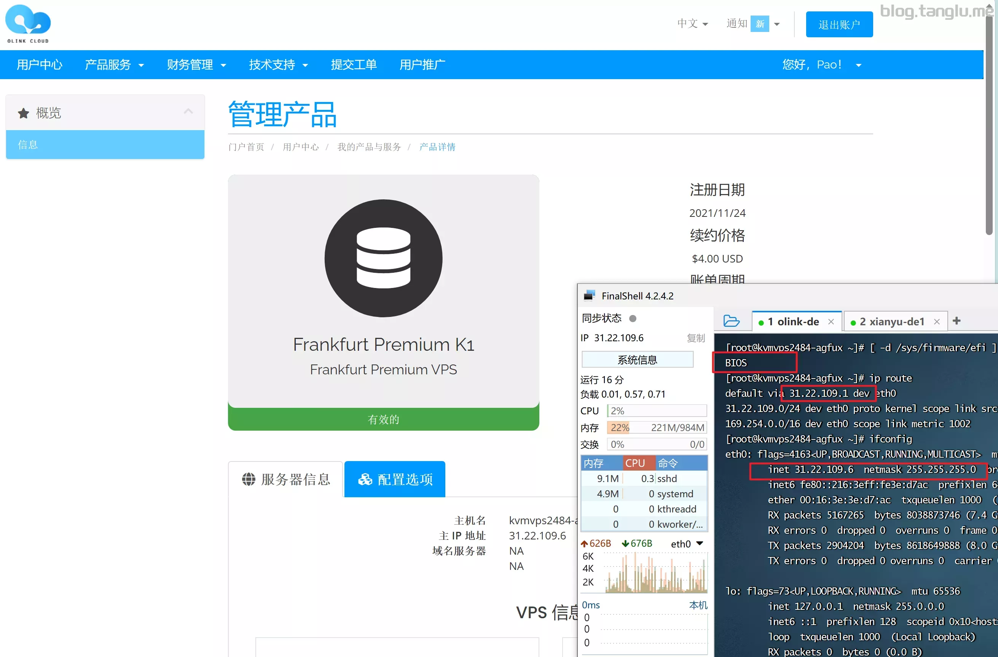Open the 中文 language dropdown

(x=692, y=24)
